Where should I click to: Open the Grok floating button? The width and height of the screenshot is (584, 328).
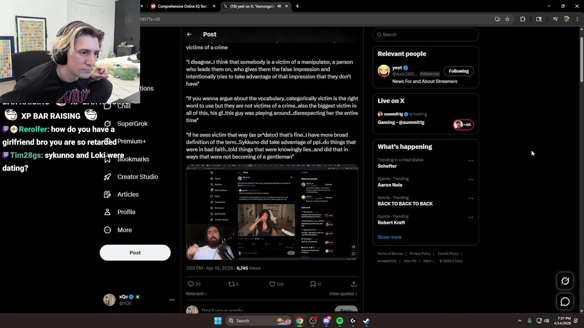(565, 281)
